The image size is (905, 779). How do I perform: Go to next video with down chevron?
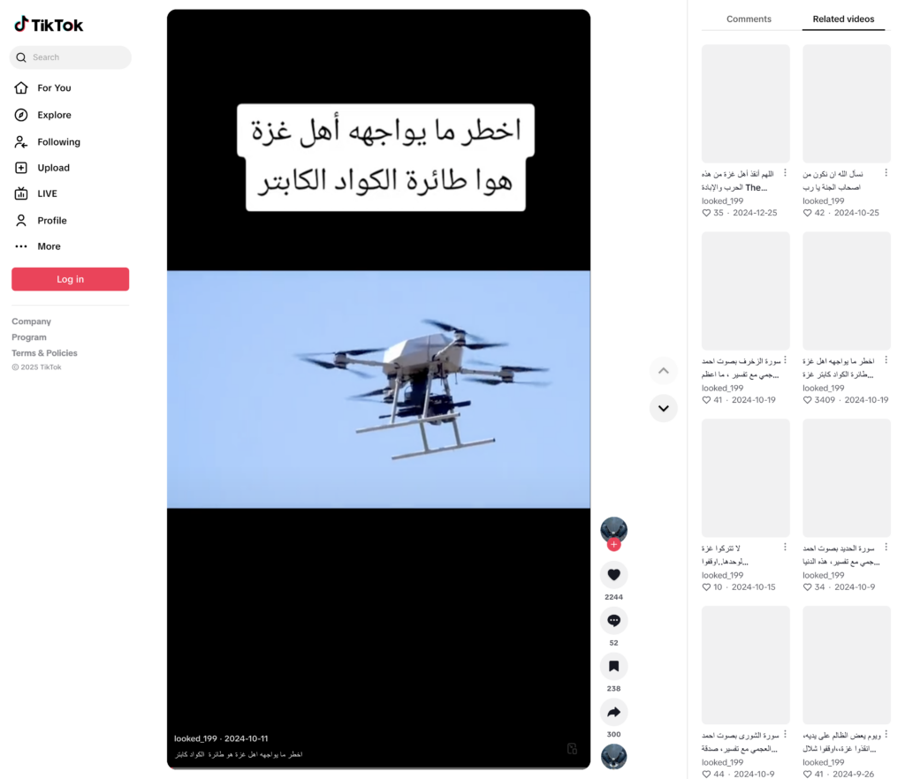tap(663, 408)
